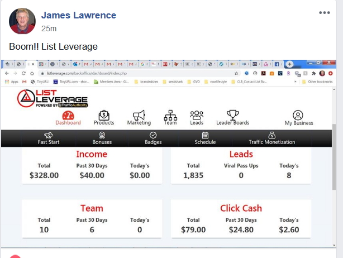Click the Viral Pass Ups label
This screenshot has width=343, height=258.
click(241, 165)
